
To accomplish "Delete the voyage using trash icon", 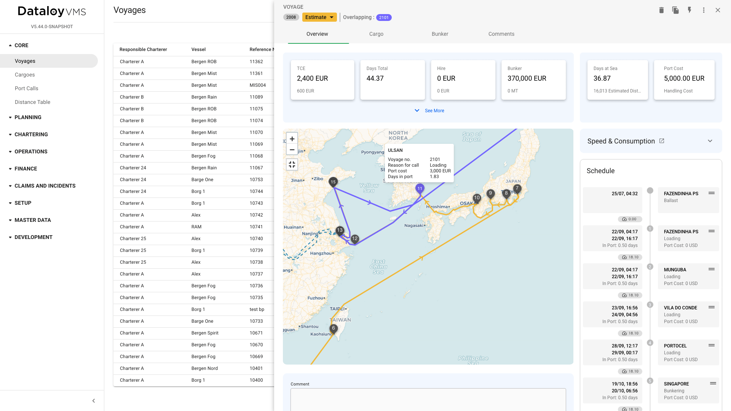I will point(661,10).
